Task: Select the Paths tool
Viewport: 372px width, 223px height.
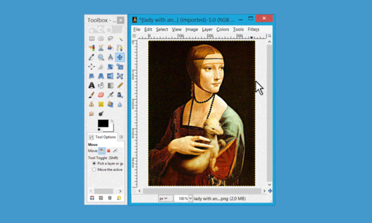Action: click(120, 48)
